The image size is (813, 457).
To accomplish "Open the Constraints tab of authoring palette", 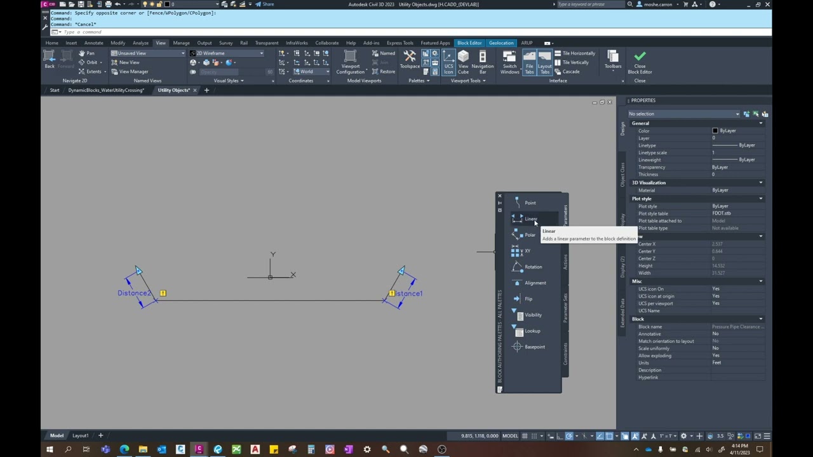I will pos(565,354).
